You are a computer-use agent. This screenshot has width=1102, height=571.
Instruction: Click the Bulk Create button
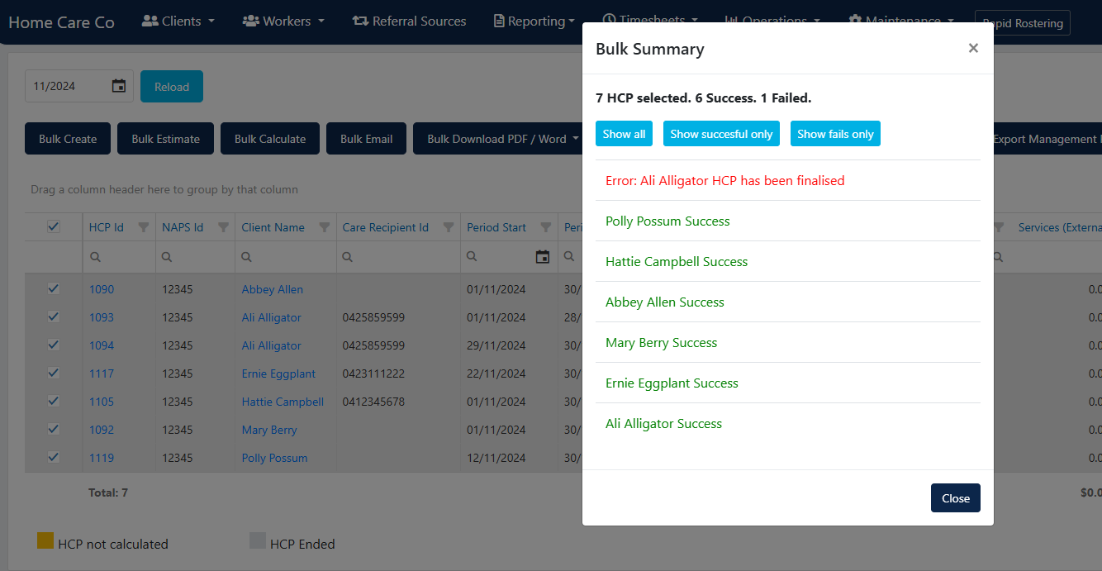[68, 139]
